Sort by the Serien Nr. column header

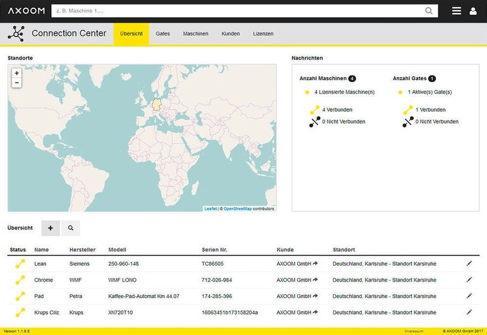coord(214,250)
